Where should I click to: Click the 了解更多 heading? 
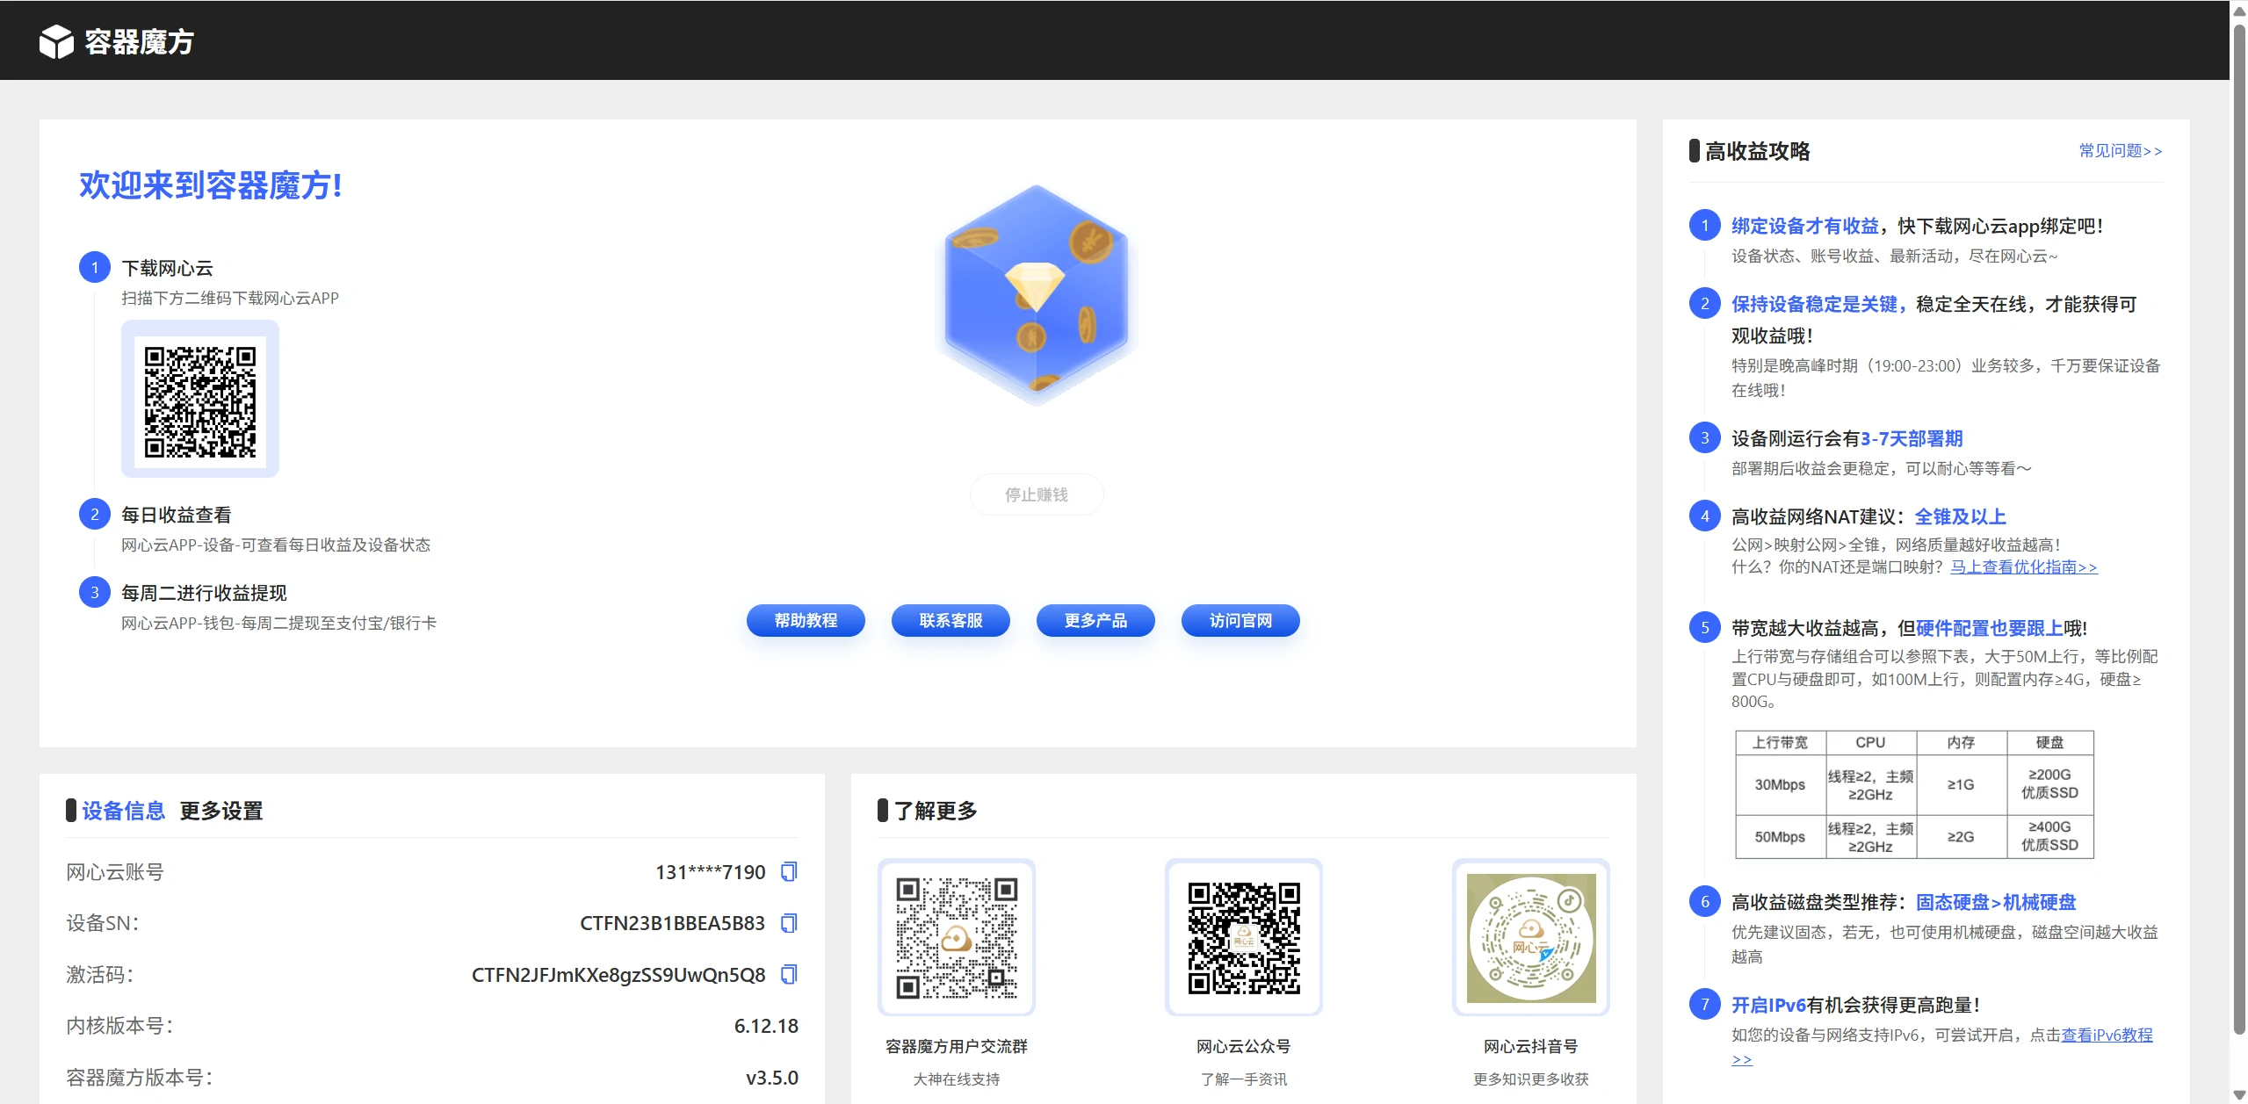click(936, 811)
